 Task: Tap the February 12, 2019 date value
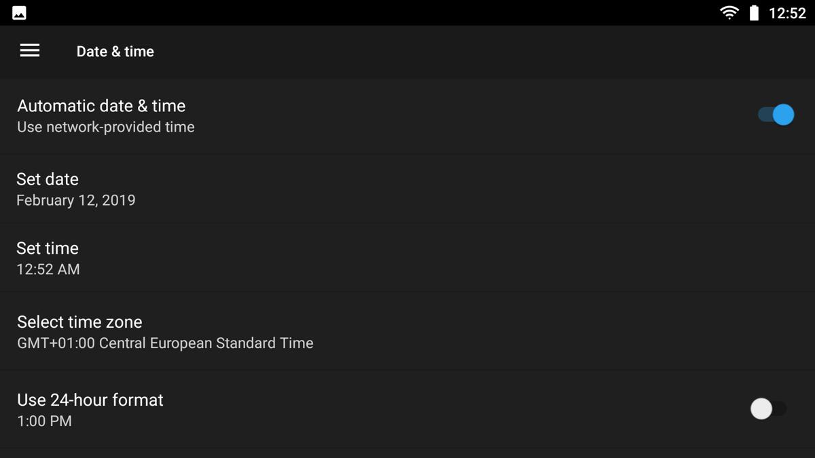(76, 200)
